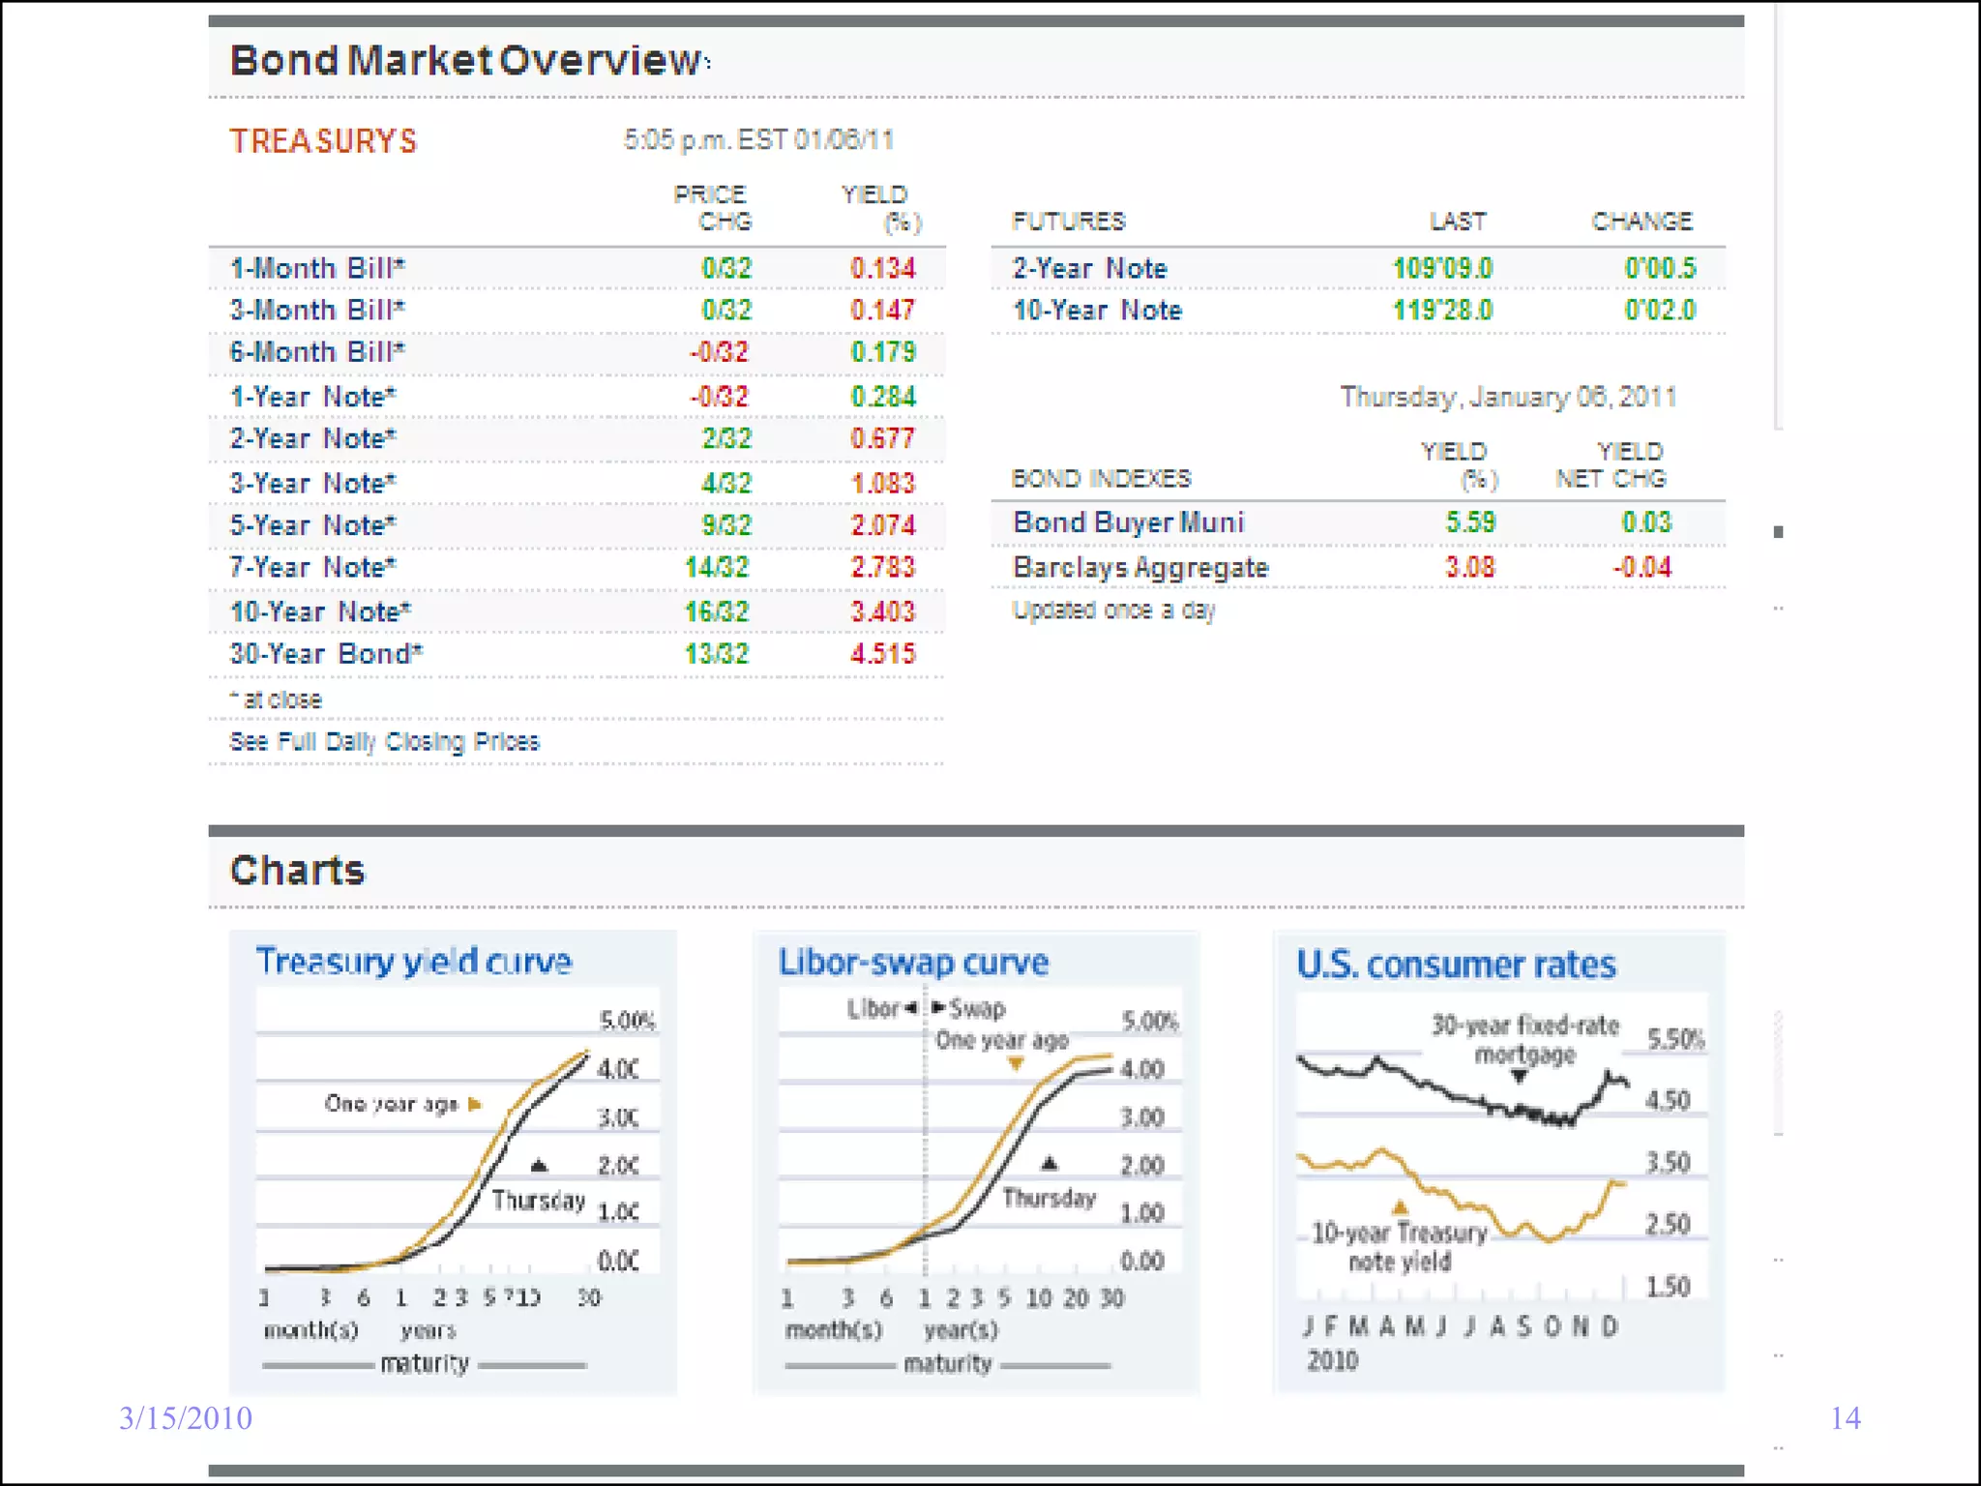Click the 30-year fixed-rate mortgage triangle marker
Screen dimensions: 1981x1486
[1520, 1077]
